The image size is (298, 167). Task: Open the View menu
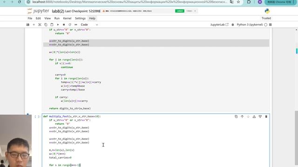coord(47,19)
